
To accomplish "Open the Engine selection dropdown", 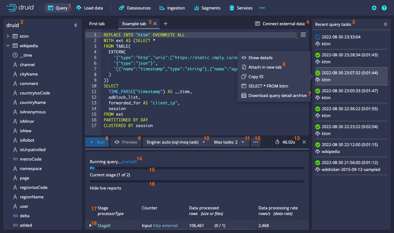I will pyautogui.click(x=176, y=142).
